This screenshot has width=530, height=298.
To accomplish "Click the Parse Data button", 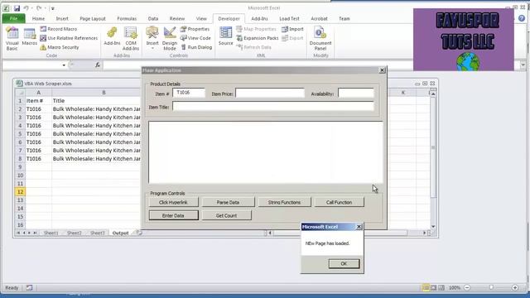I will (x=228, y=202).
